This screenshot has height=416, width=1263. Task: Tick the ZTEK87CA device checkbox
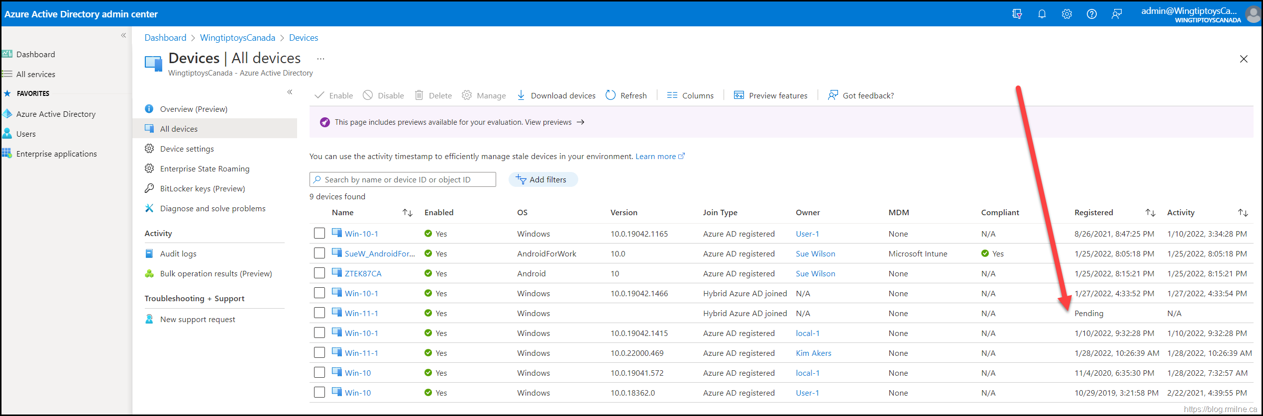click(x=319, y=273)
